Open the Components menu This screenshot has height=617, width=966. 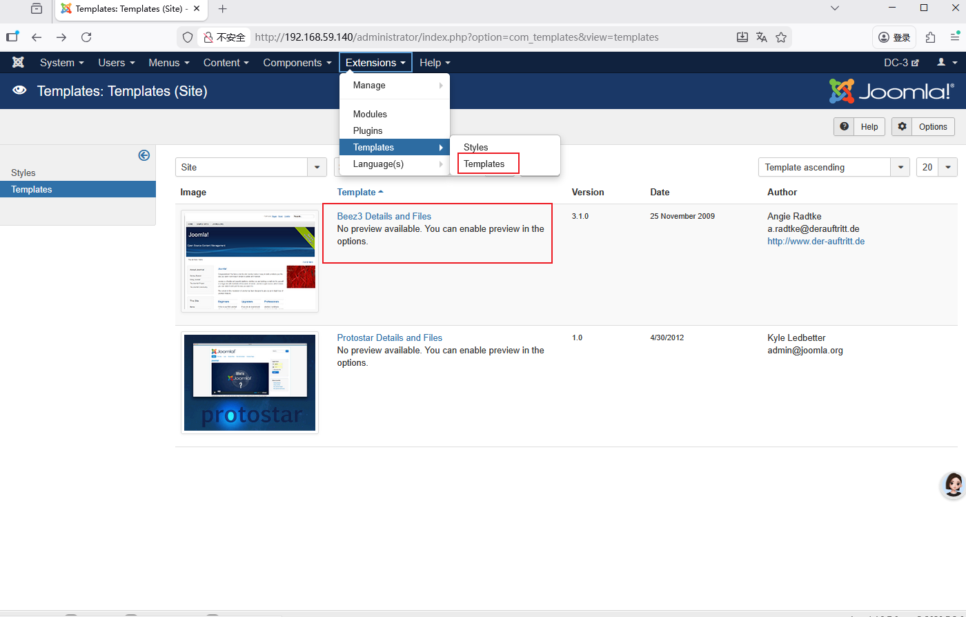tap(297, 63)
